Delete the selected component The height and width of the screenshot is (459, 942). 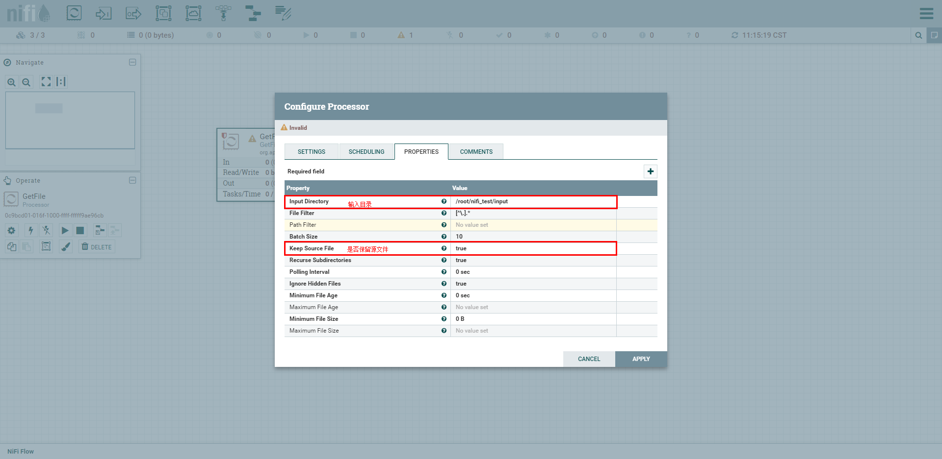pos(97,247)
